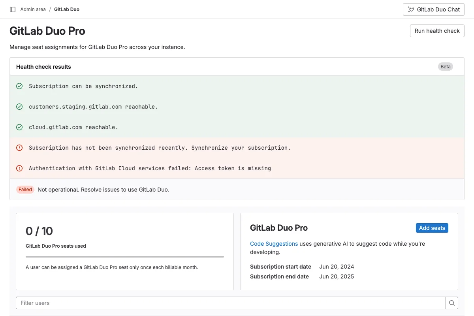Click the Add seats button
474x316 pixels.
tap(432, 228)
